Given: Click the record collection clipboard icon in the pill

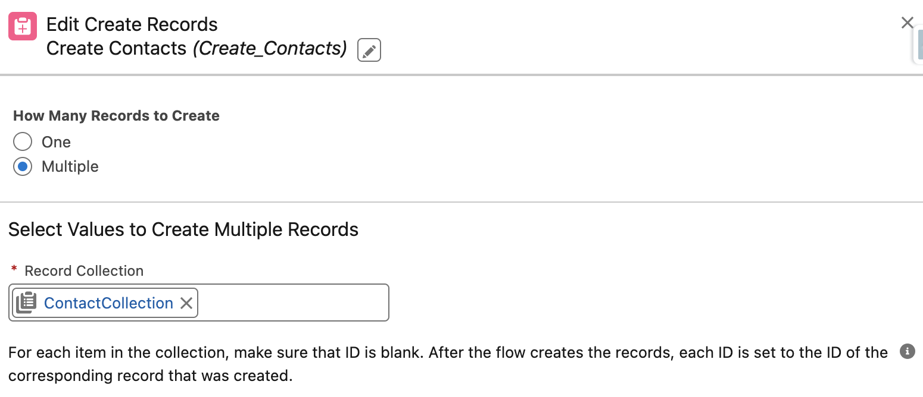Looking at the screenshot, I should coord(26,303).
